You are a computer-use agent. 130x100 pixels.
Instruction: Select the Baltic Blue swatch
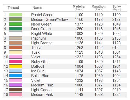click(x=16, y=76)
